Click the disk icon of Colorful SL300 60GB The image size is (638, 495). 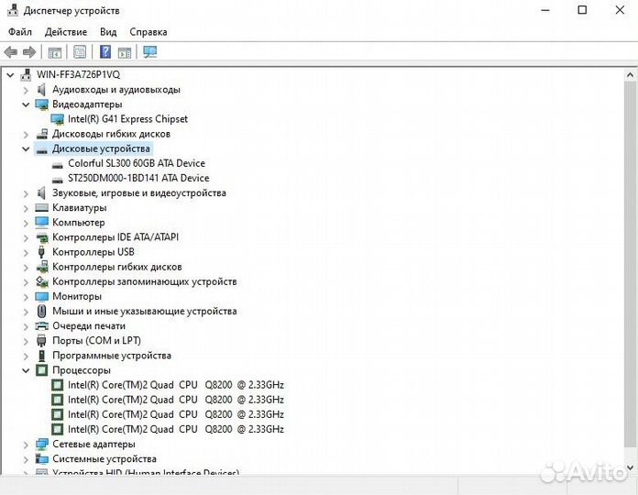(58, 165)
